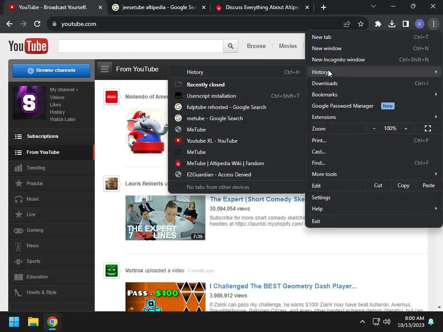The width and height of the screenshot is (443, 332).
Task: Open the Geometry Dash PASS = $100 thumbnail
Action: click(x=165, y=297)
